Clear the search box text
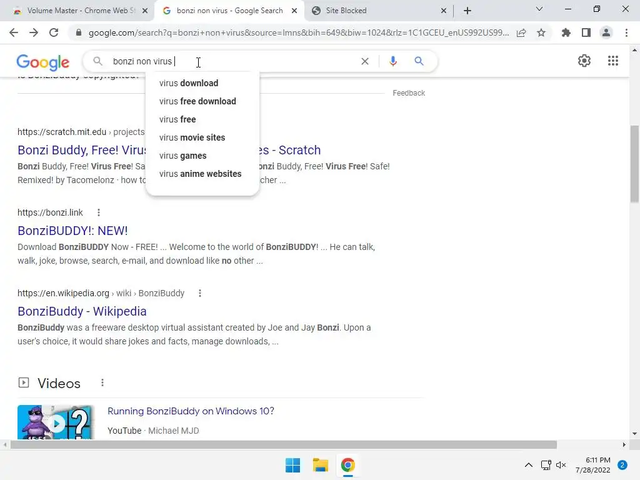This screenshot has width=640, height=480. coord(365,61)
